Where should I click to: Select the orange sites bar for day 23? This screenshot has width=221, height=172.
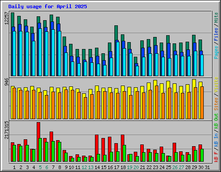tap(157, 102)
